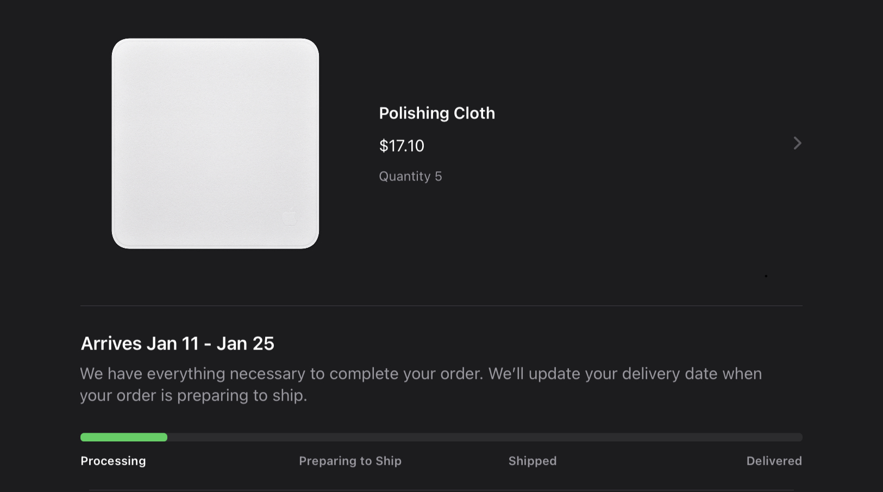Click the Quantity 5 label

410,176
